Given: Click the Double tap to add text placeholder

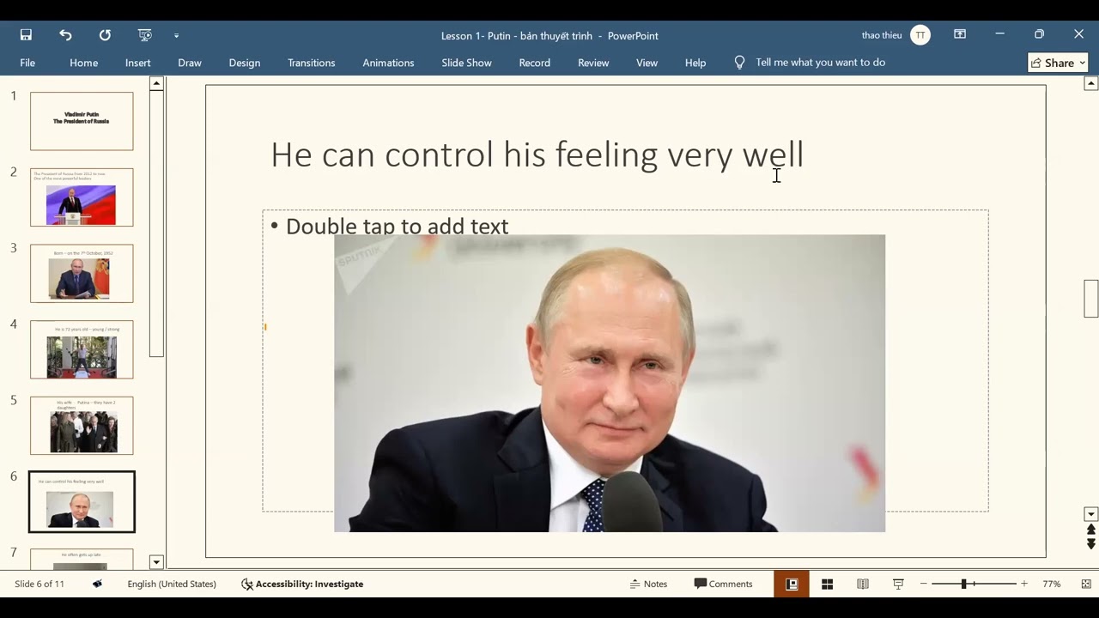Looking at the screenshot, I should 397,226.
